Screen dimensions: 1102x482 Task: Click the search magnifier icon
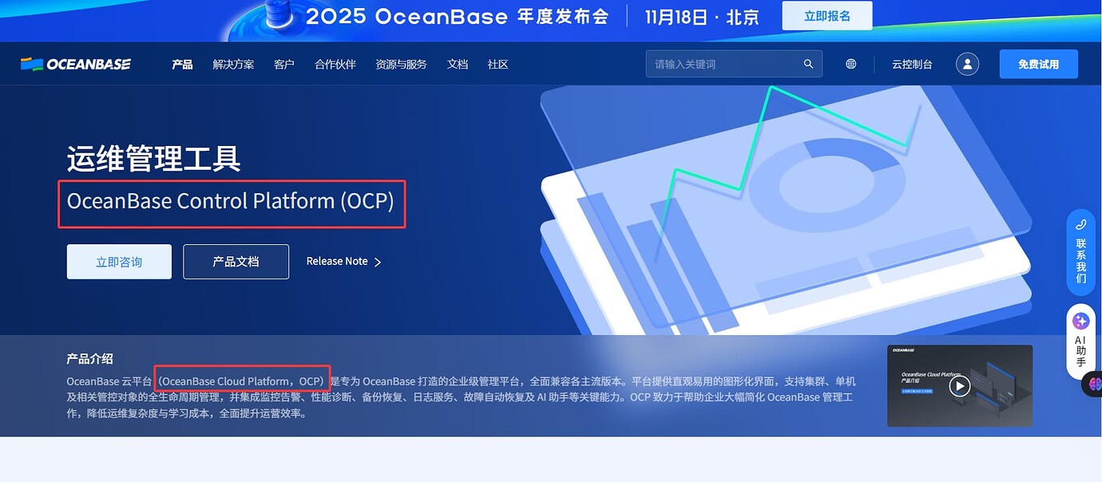pos(807,64)
